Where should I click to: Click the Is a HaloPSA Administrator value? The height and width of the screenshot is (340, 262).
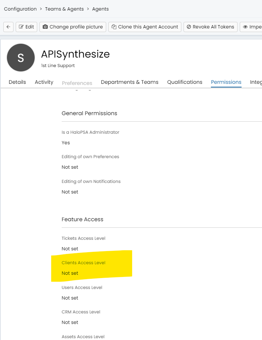[x=66, y=142]
